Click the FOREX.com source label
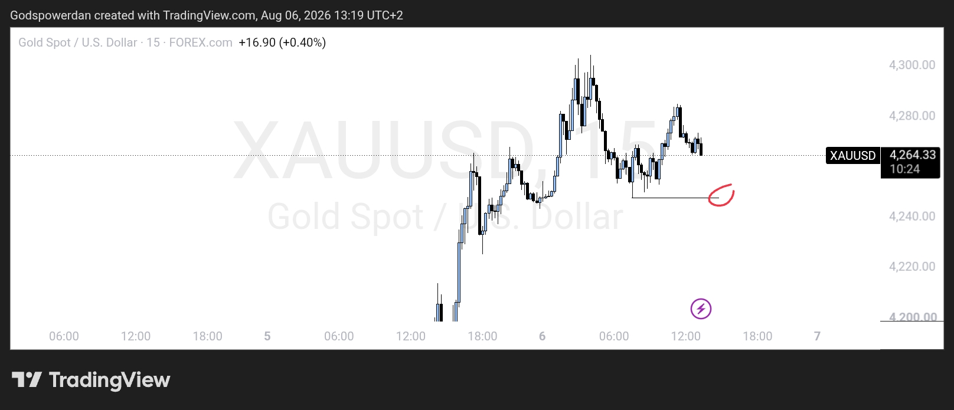The width and height of the screenshot is (954, 410). pyautogui.click(x=201, y=42)
